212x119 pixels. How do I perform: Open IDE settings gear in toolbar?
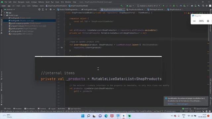point(207,6)
